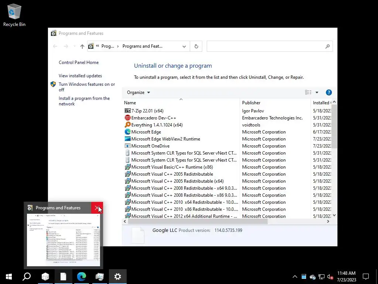Viewport: 378px width, 284px height.
Task: Select the Embarcadero Dev-C++ icon
Action: [x=127, y=118]
